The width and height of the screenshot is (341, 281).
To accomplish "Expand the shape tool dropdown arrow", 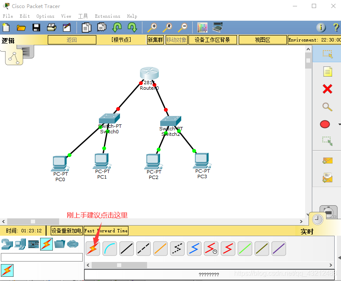I will tap(339, 124).
